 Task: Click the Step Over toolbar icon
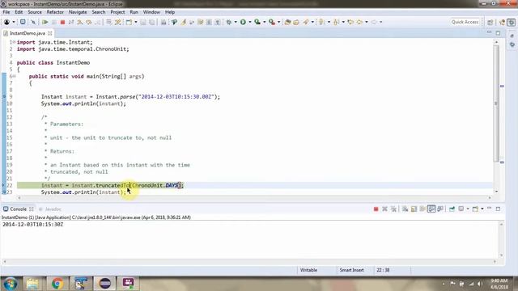click(x=89, y=22)
